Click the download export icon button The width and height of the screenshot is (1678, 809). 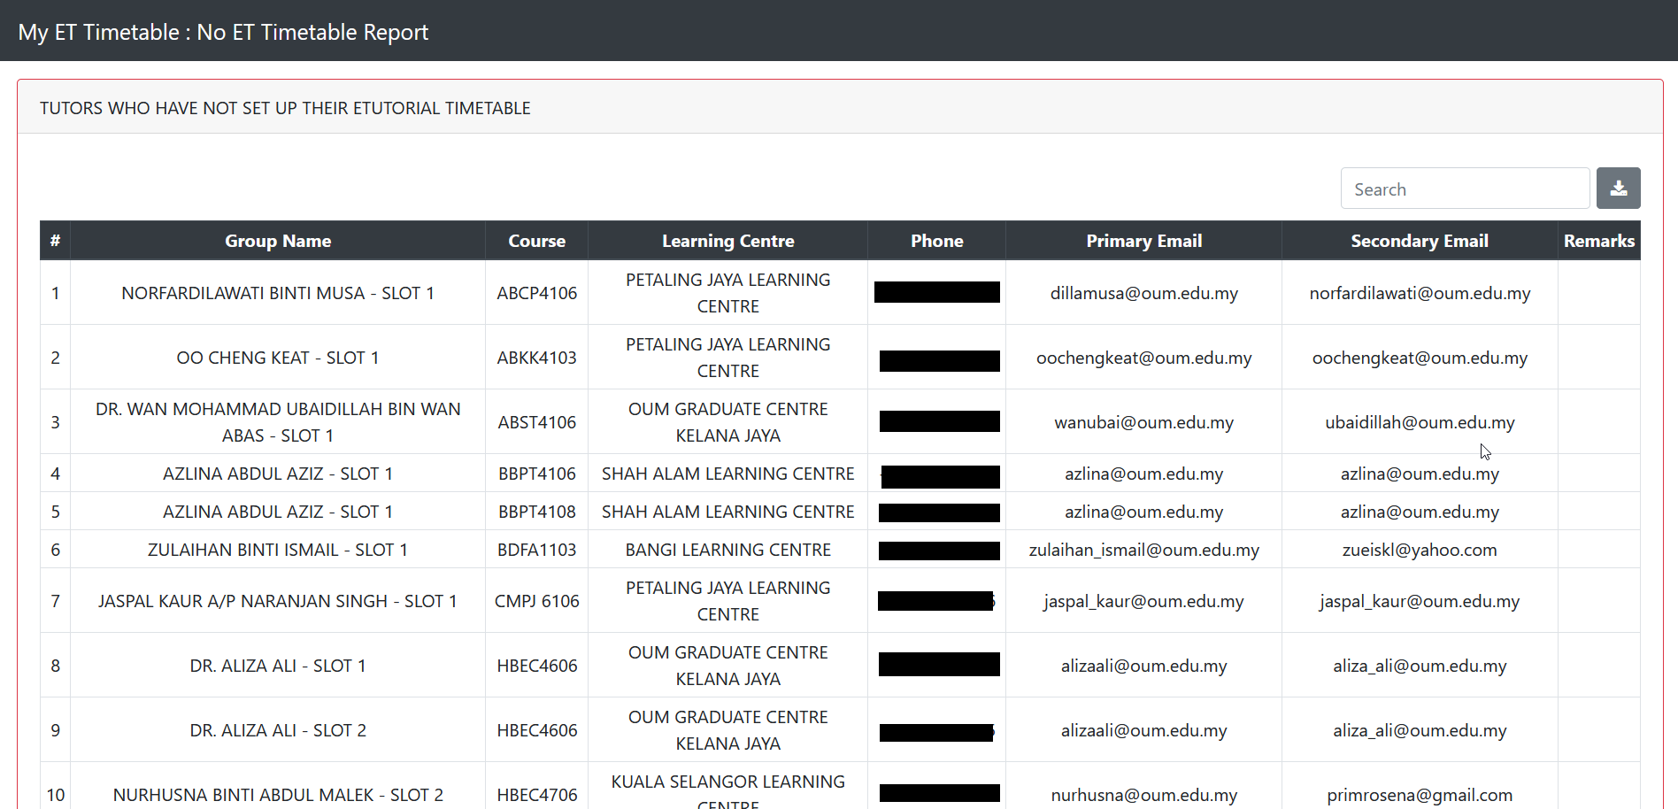click(x=1618, y=189)
